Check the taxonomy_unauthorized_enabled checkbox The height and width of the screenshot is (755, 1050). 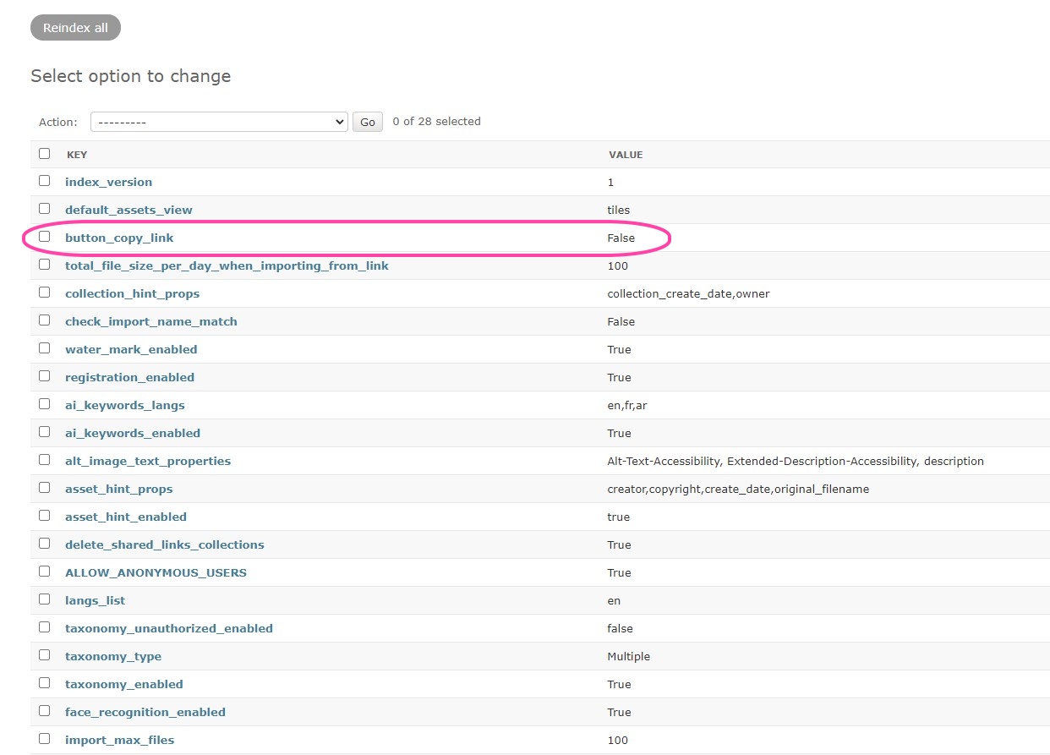click(x=45, y=627)
